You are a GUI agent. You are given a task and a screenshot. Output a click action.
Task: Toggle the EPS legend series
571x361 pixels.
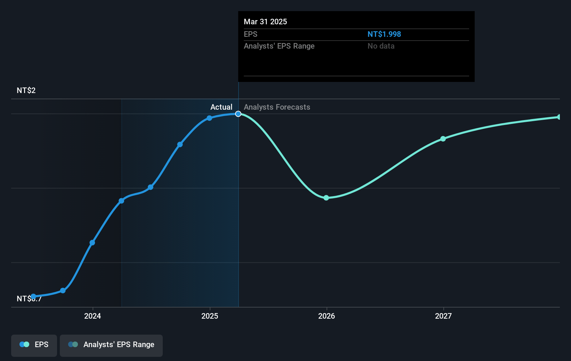click(x=34, y=345)
